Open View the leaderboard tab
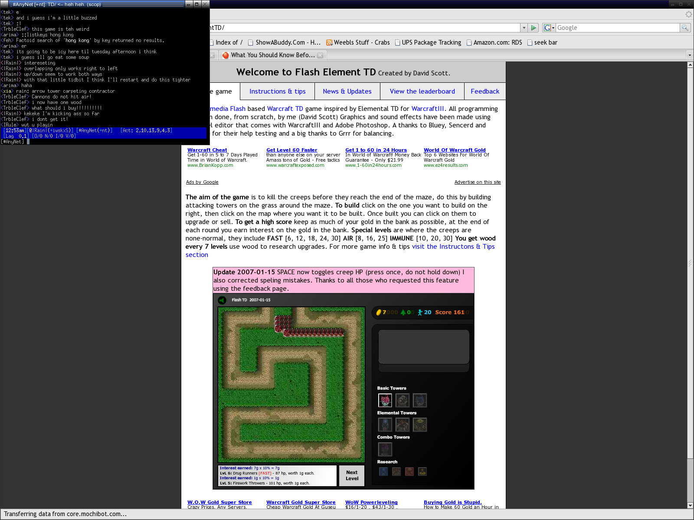 pos(422,91)
